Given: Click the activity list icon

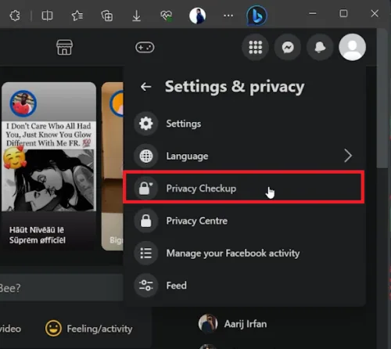Looking at the screenshot, I should pos(146,253).
